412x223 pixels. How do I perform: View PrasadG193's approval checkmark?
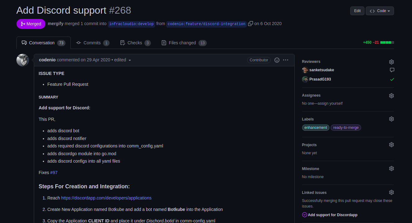coord(392,79)
